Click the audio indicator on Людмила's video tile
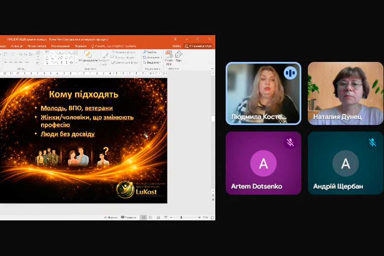 click(x=290, y=73)
